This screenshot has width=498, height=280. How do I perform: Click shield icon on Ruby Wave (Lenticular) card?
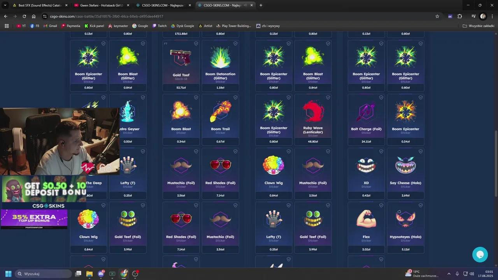point(328,98)
